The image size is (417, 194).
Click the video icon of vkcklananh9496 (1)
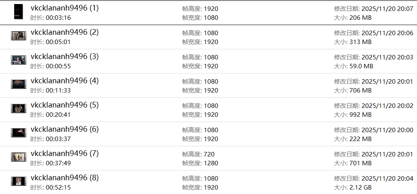18,12
